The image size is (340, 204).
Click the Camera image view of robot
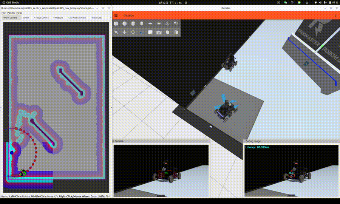pos(161,171)
